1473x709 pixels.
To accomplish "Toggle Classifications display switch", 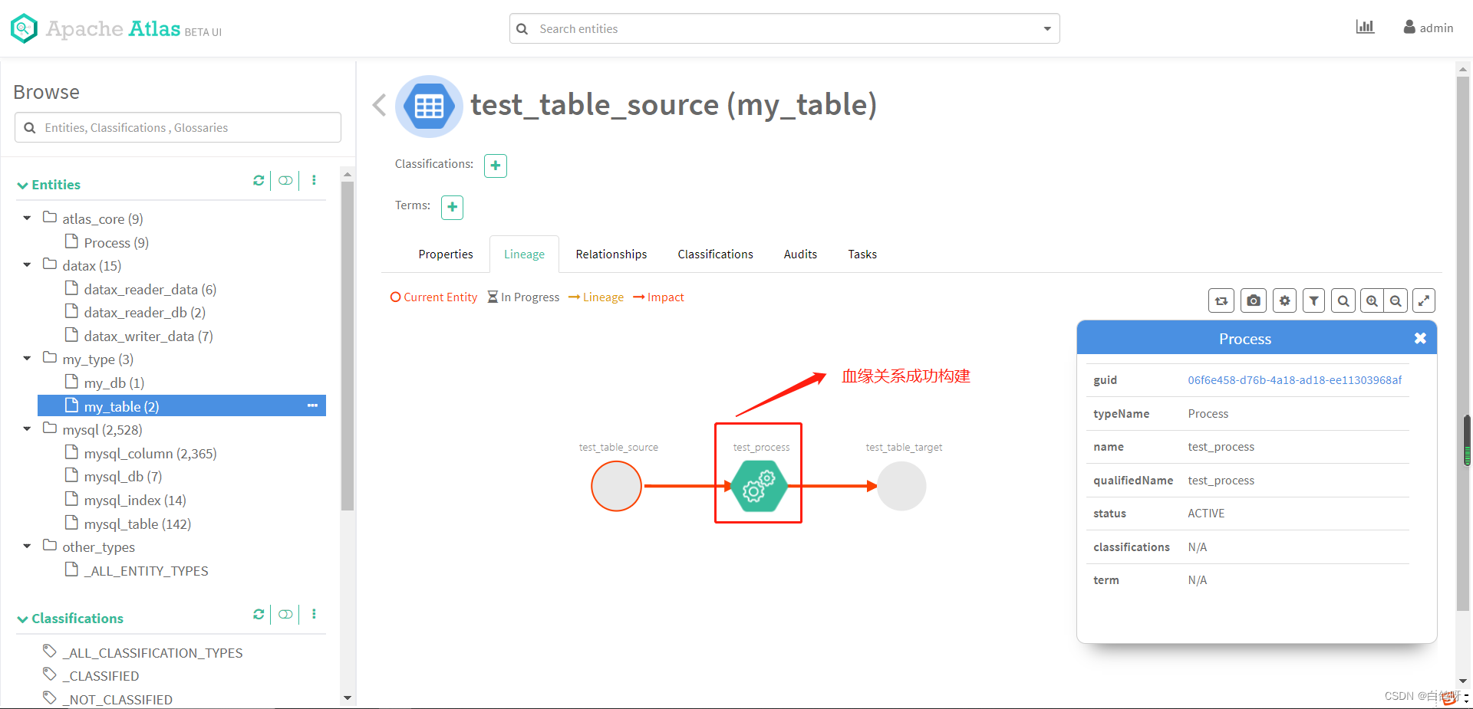I will [285, 614].
